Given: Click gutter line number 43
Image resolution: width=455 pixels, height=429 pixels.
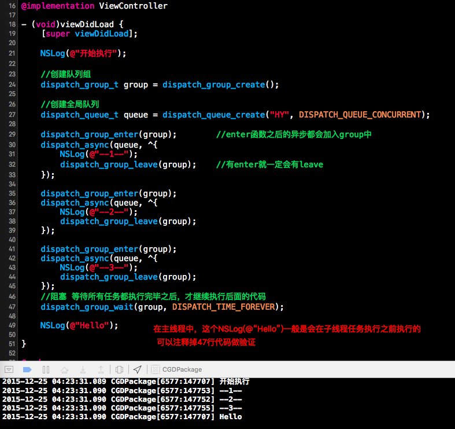Looking at the screenshot, I should (12, 267).
